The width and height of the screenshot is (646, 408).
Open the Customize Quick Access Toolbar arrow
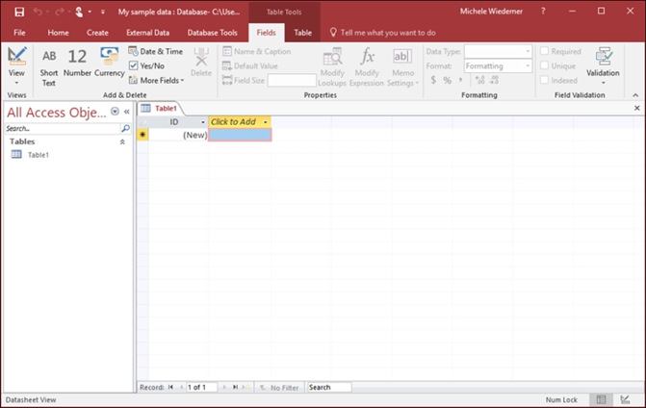(x=103, y=12)
